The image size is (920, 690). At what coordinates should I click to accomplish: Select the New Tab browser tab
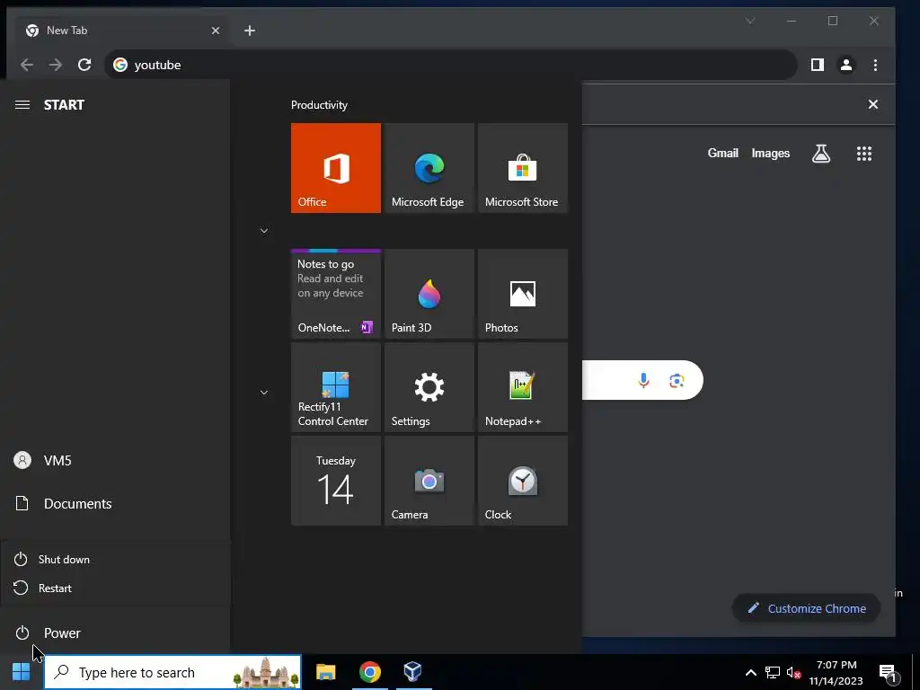coord(121,31)
